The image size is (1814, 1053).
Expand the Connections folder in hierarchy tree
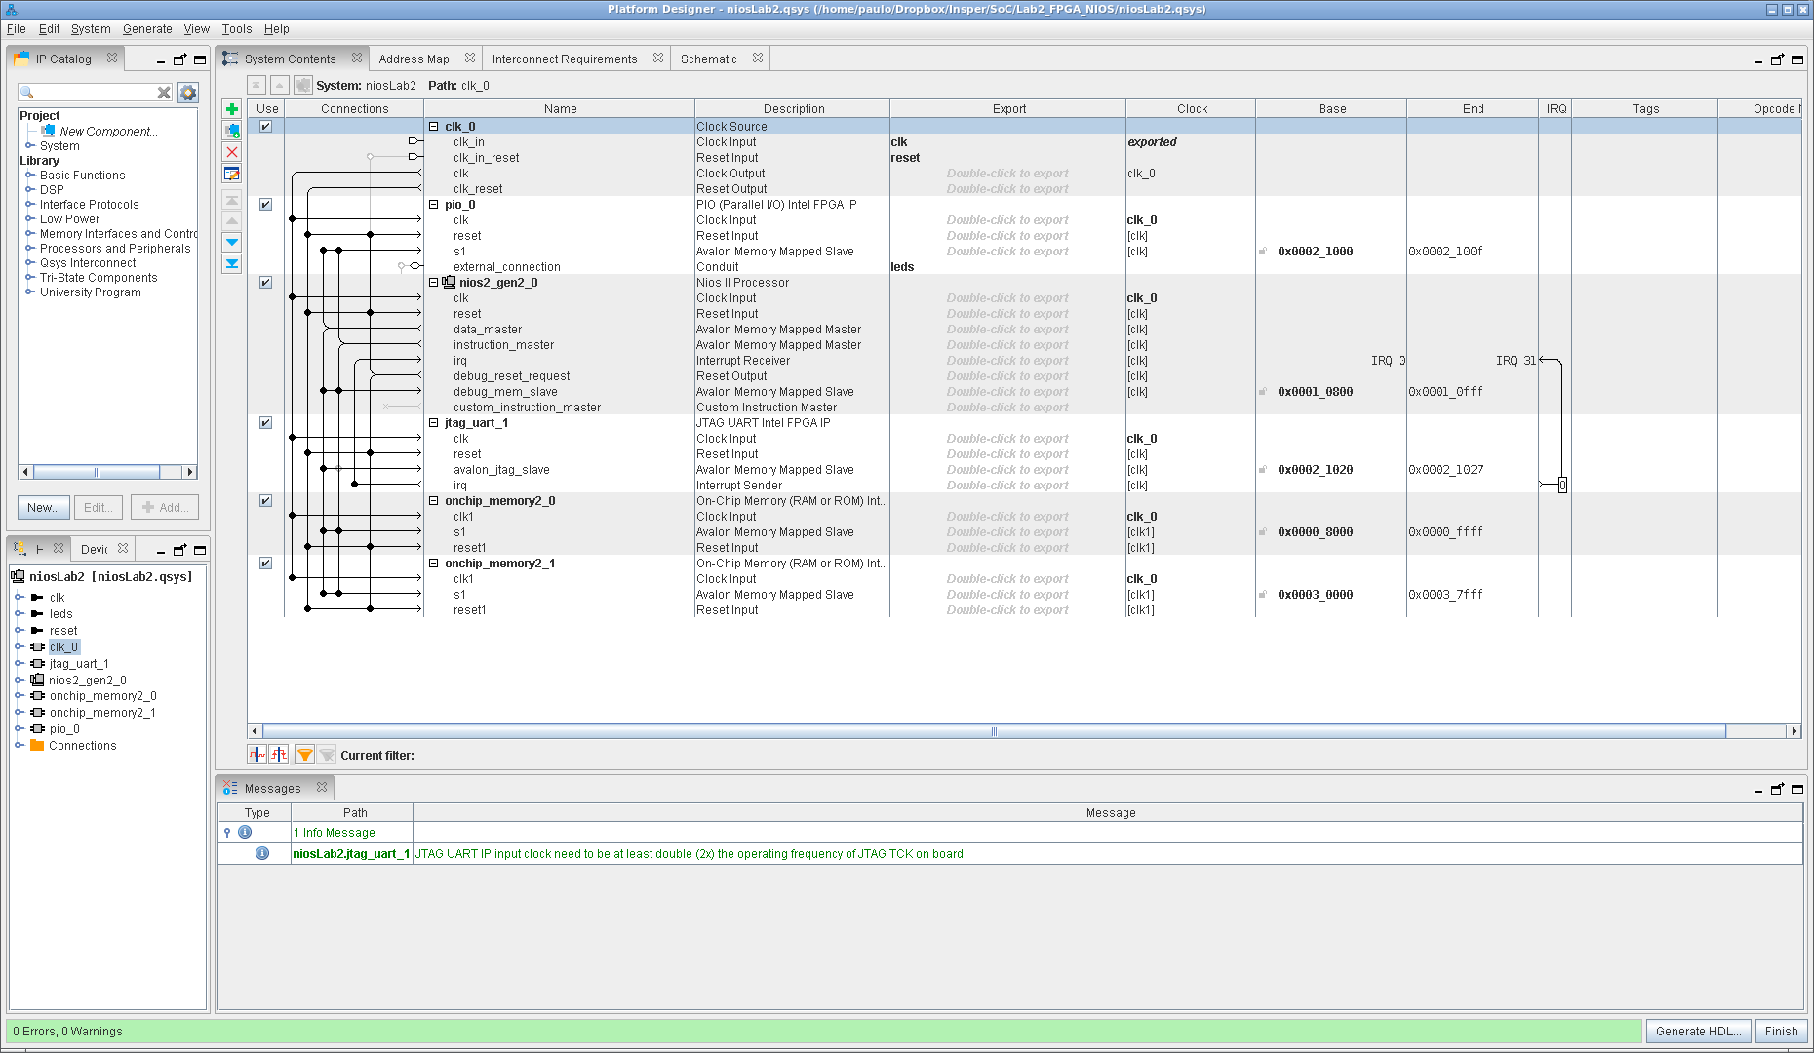[20, 746]
